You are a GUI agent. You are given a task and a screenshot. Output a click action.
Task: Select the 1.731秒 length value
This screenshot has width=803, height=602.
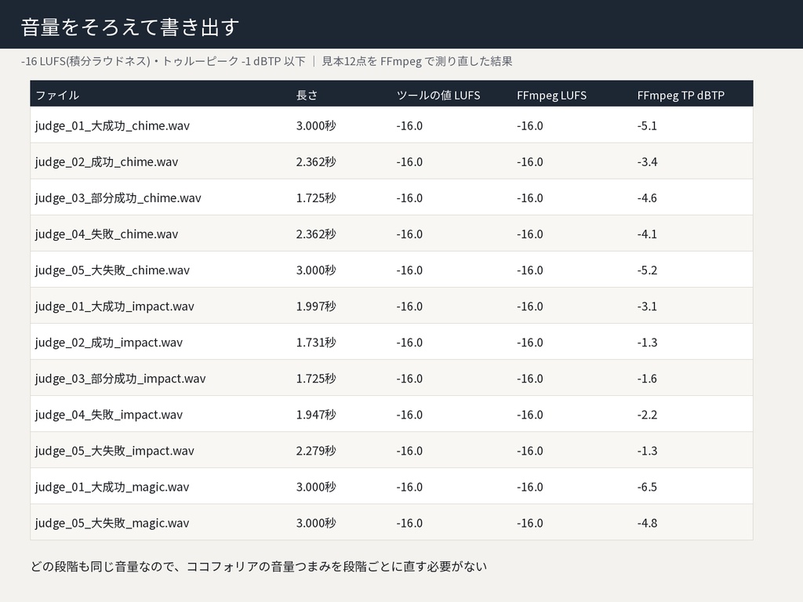pyautogui.click(x=316, y=343)
